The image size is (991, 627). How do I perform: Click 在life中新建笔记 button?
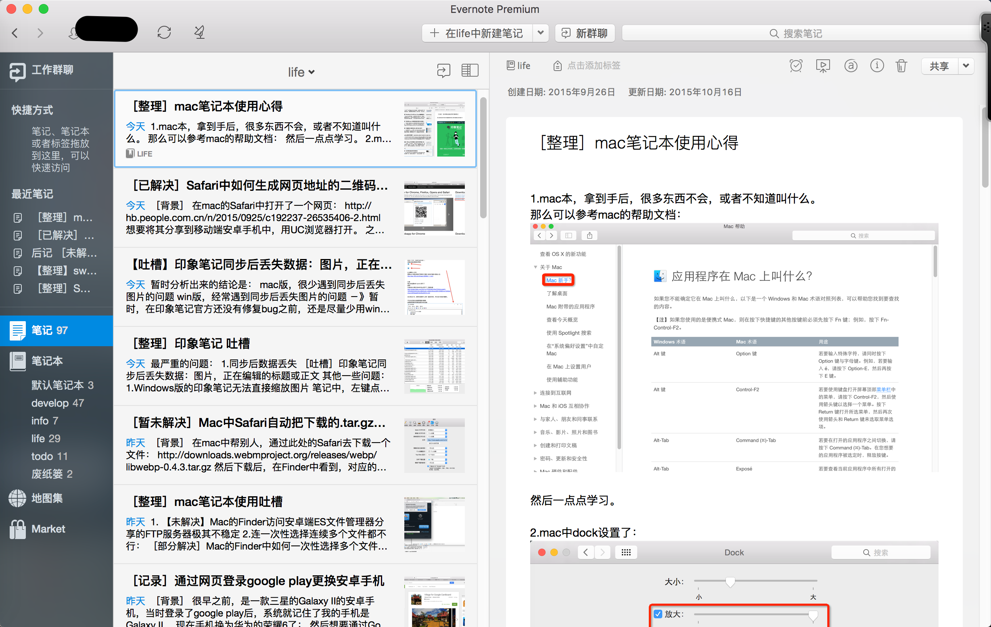coord(477,33)
